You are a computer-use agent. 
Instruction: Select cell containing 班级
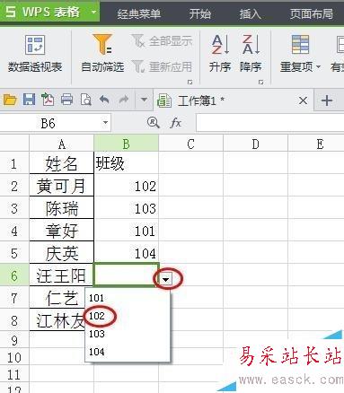[x=127, y=162]
